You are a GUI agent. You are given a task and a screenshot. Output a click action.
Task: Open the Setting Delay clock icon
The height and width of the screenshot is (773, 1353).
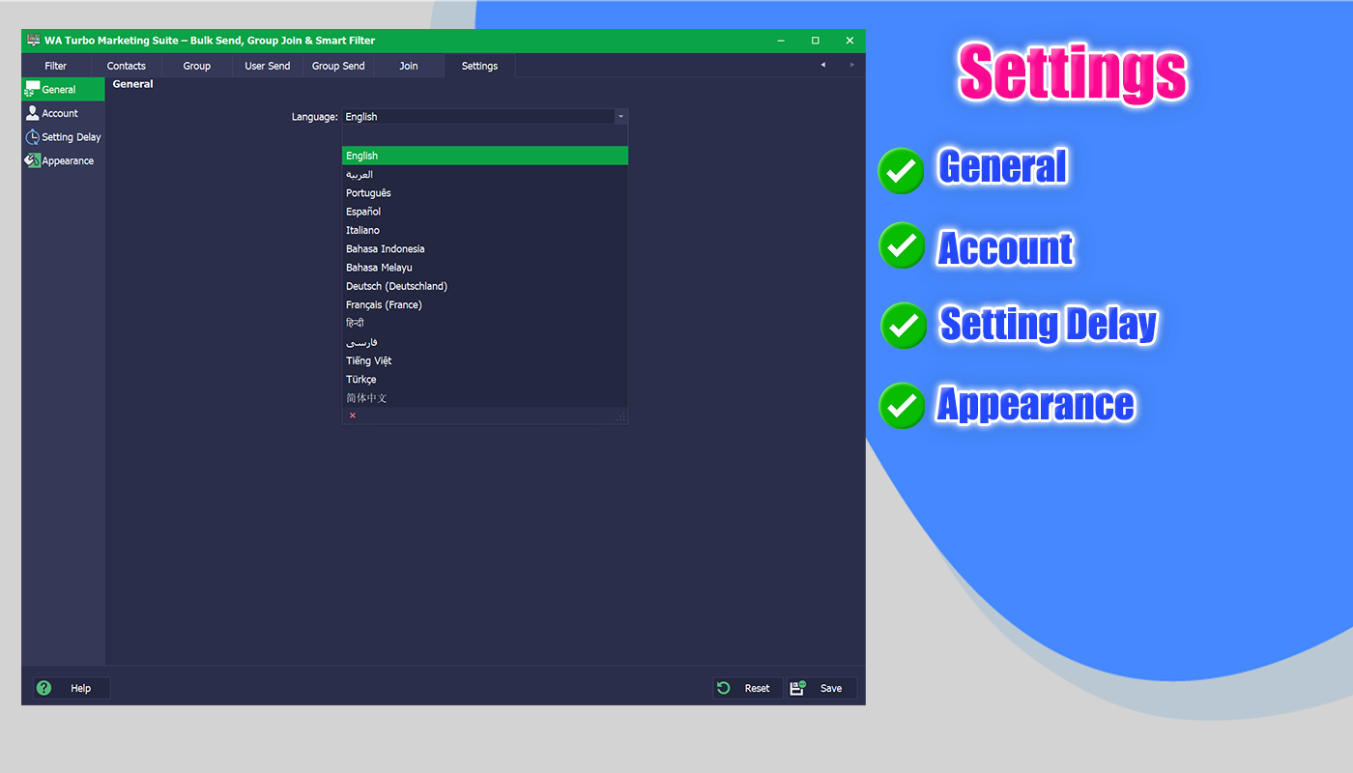32,137
